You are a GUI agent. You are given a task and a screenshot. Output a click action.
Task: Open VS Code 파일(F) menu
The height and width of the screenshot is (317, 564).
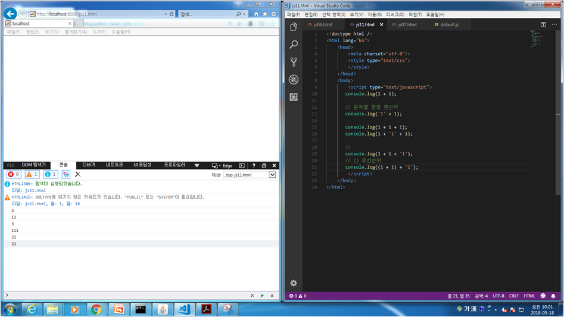tap(294, 14)
